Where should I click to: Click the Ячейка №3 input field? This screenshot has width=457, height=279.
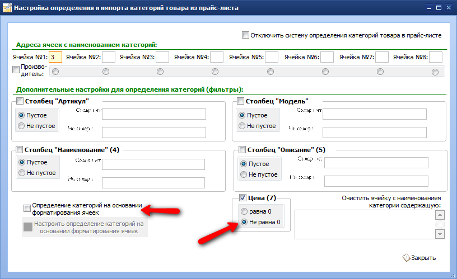point(162,57)
